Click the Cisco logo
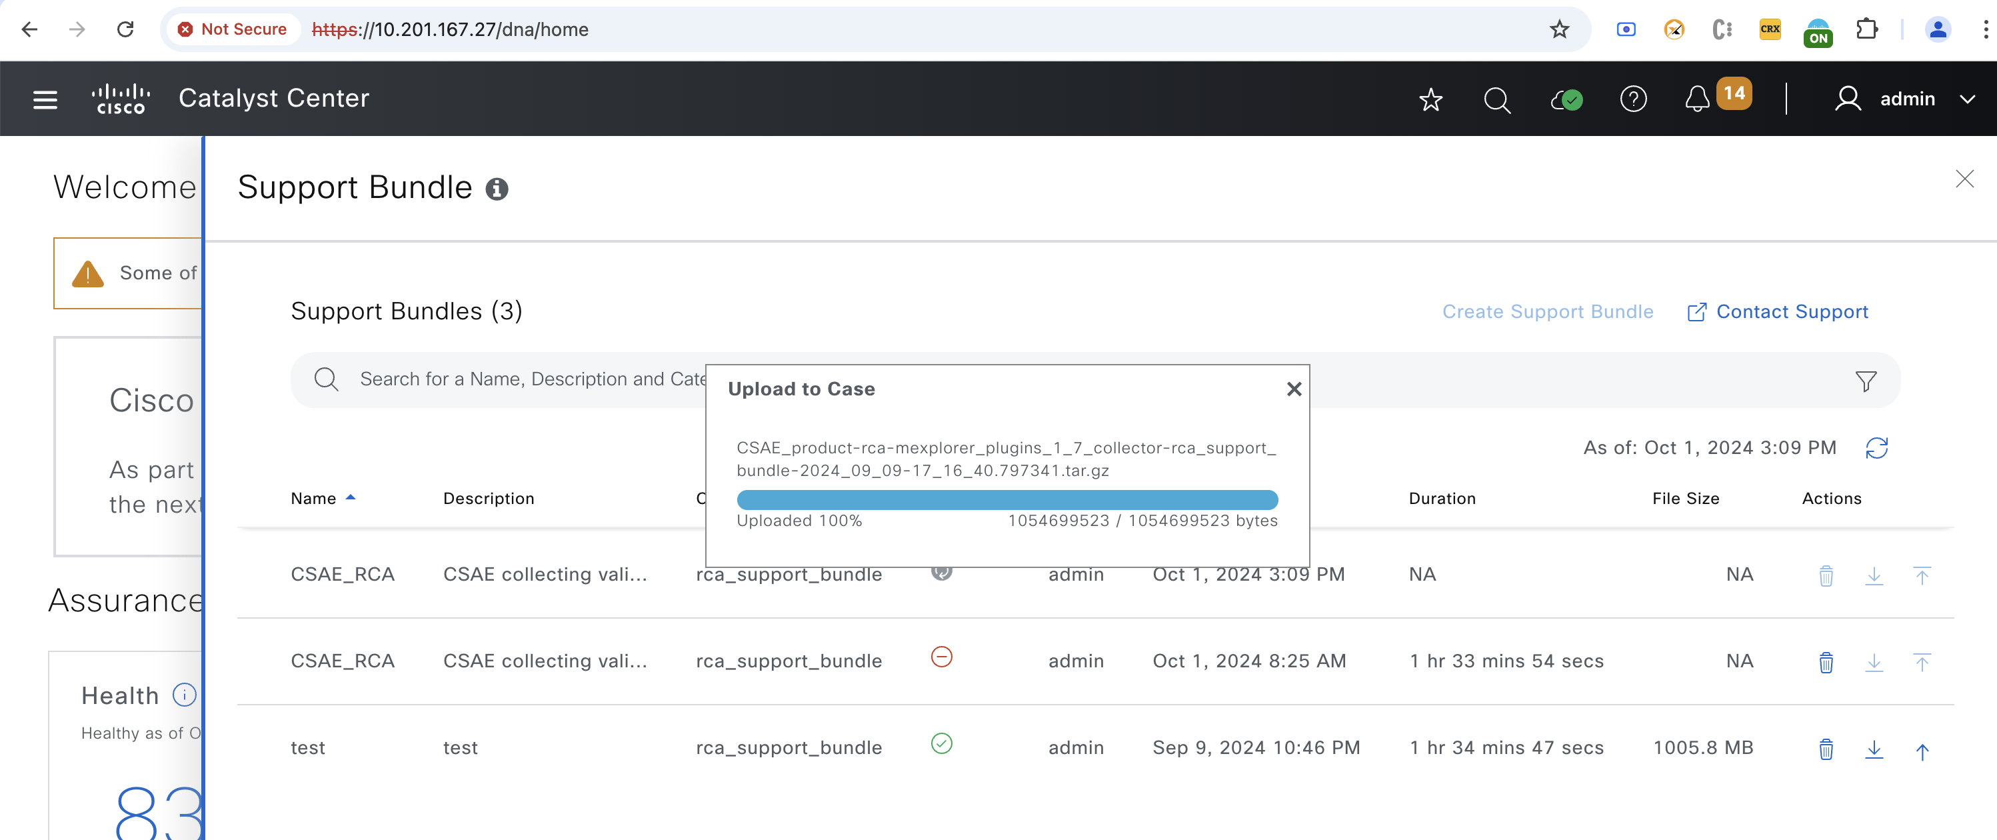The height and width of the screenshot is (840, 1997). point(121,99)
